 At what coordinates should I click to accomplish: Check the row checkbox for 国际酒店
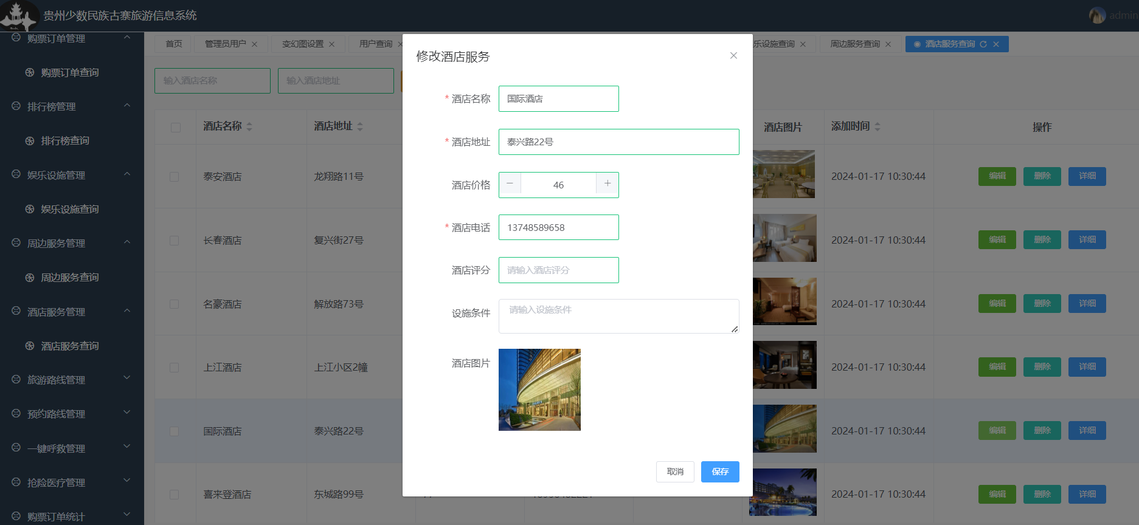174,431
